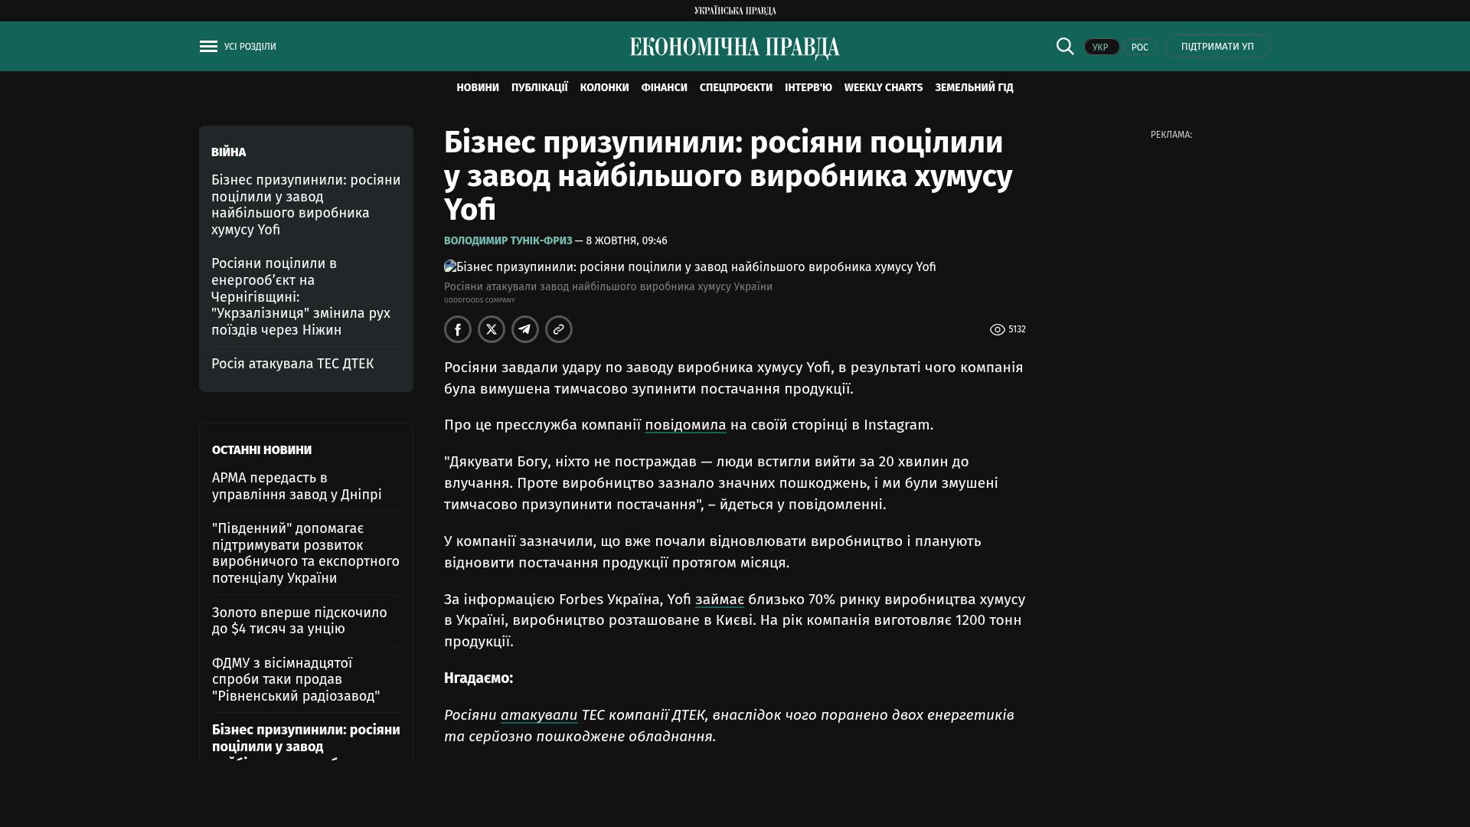This screenshot has height=827, width=1470.
Task: Open the займає Forbes link
Action: tap(719, 600)
